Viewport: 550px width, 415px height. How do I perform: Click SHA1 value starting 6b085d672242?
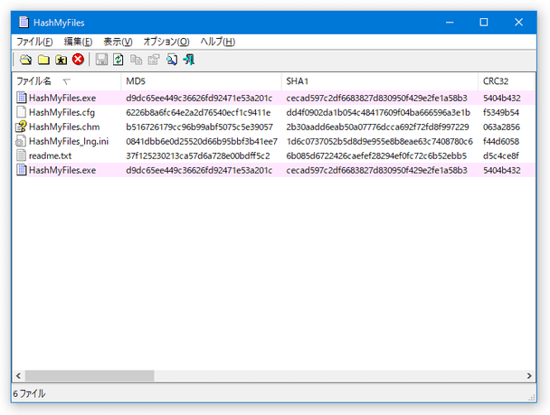(x=376, y=156)
